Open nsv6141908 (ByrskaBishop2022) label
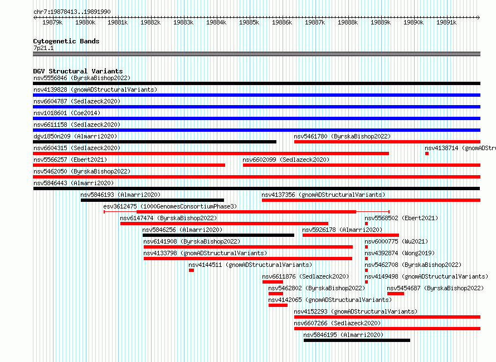This screenshot has height=362, width=496. (192, 241)
